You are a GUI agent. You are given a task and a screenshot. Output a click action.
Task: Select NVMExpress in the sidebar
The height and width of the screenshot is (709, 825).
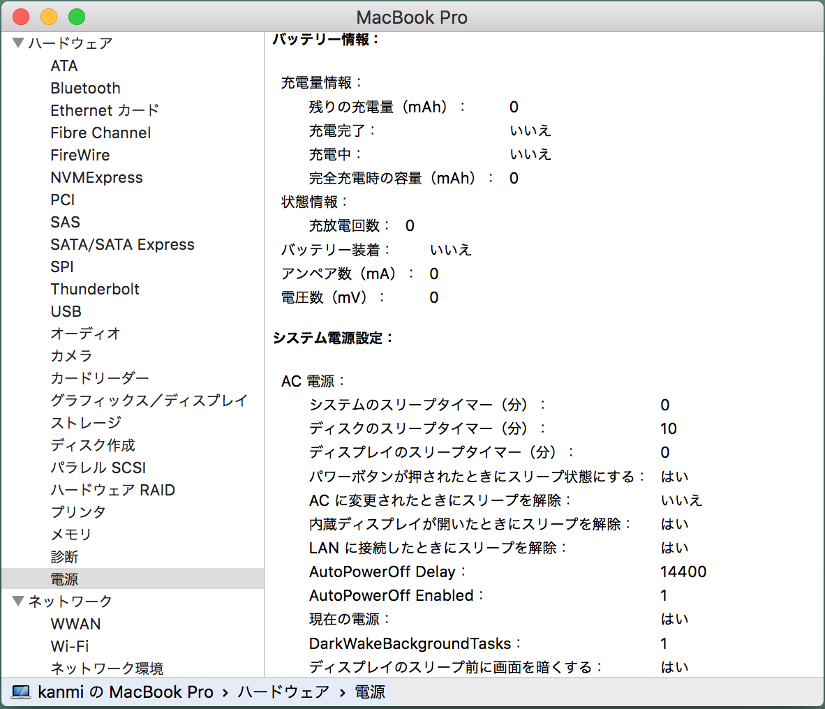coord(96,177)
